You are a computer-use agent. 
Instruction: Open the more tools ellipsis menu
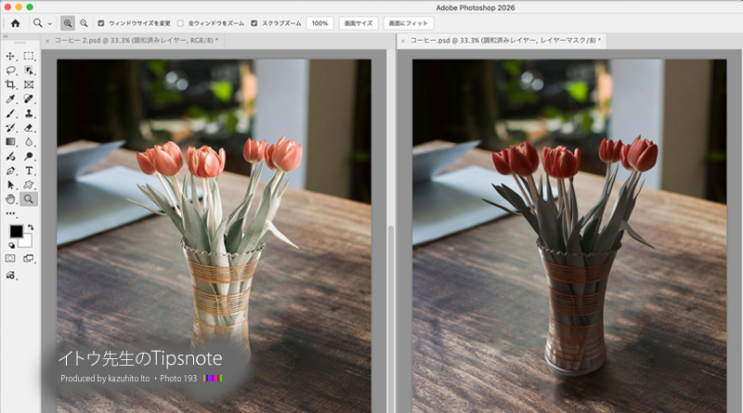10,213
